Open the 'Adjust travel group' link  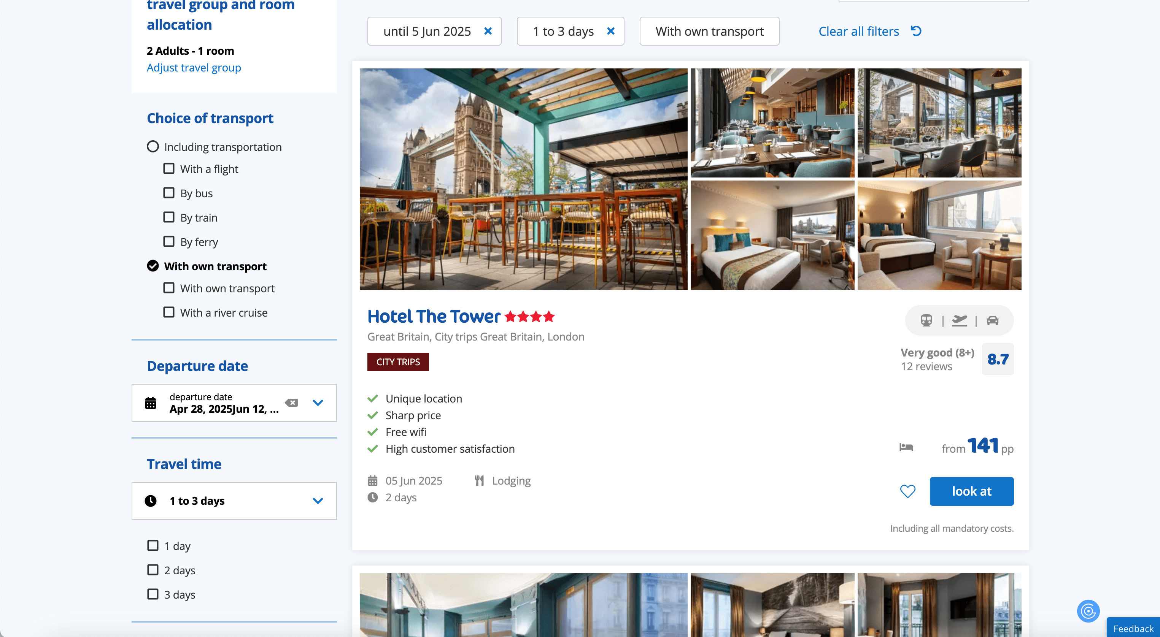194,68
